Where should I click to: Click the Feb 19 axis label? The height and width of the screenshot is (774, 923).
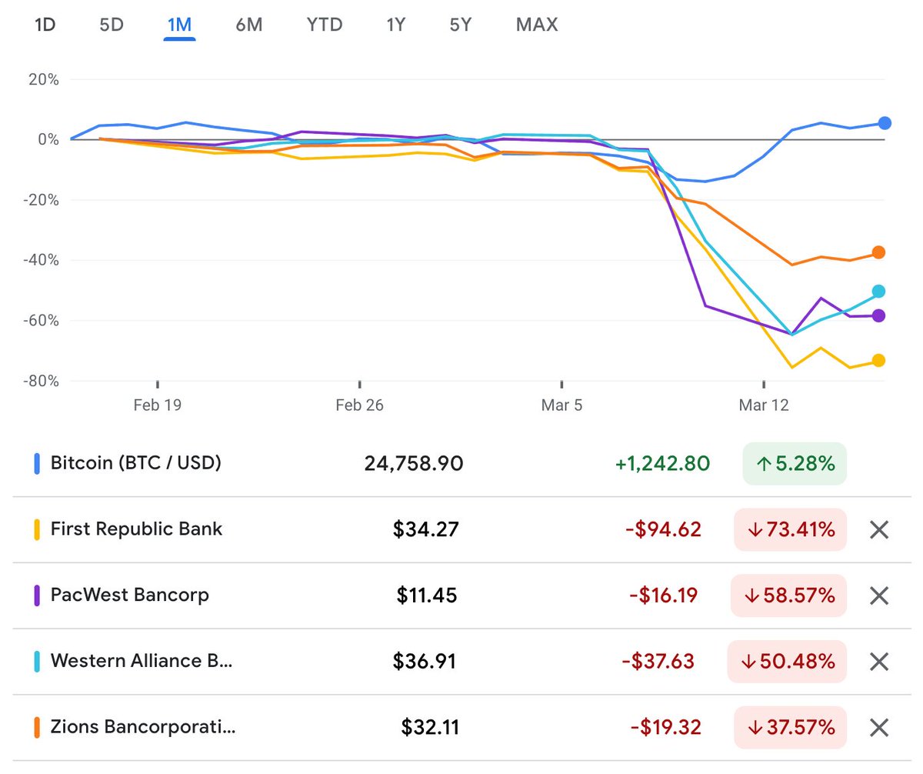(157, 404)
